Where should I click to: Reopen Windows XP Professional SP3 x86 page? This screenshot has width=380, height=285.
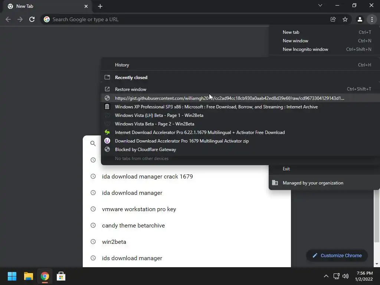(240, 107)
